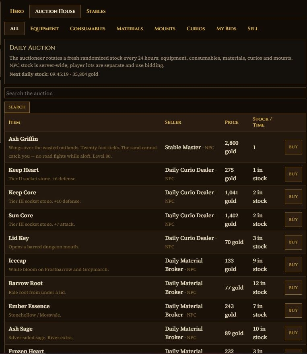Screen dimensions: 307x354
Task: Click the 275 gold price
Action: [231, 174]
